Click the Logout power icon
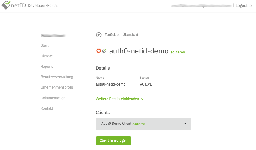 tap(250, 6)
